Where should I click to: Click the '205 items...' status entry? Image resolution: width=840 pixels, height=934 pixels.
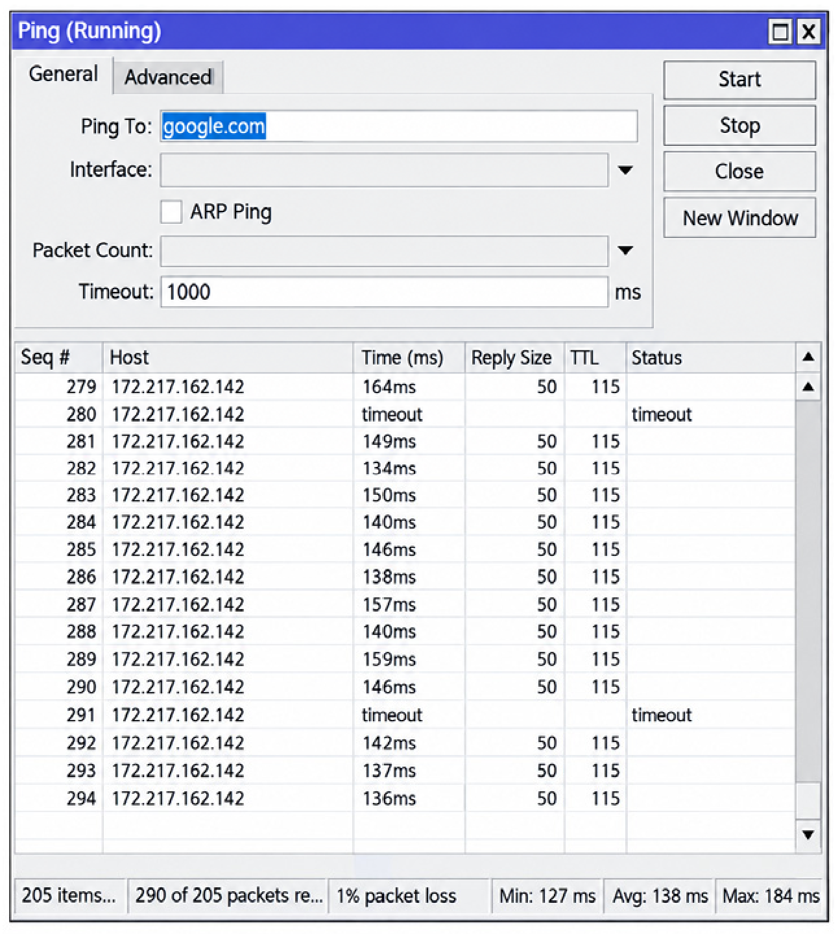[x=70, y=896]
